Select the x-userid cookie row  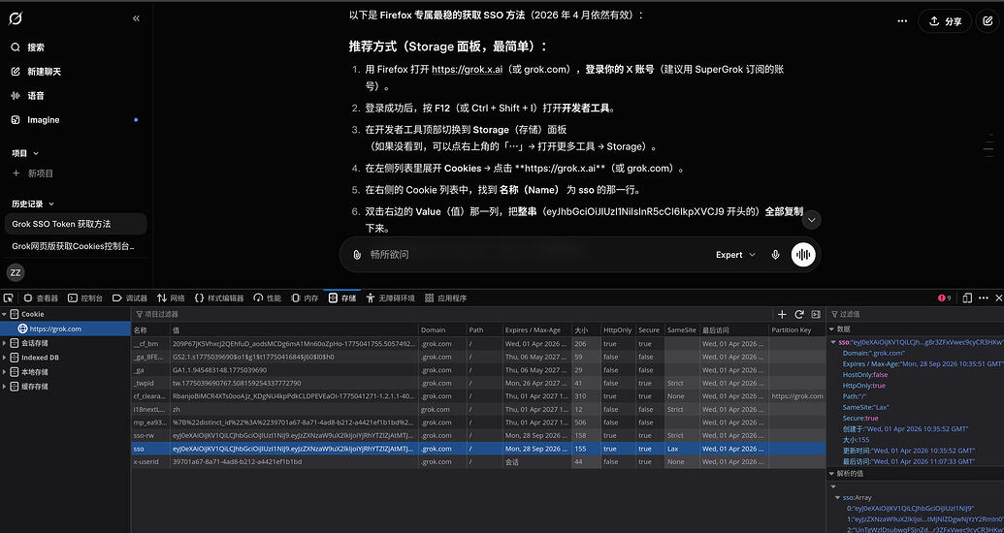pyautogui.click(x=478, y=462)
